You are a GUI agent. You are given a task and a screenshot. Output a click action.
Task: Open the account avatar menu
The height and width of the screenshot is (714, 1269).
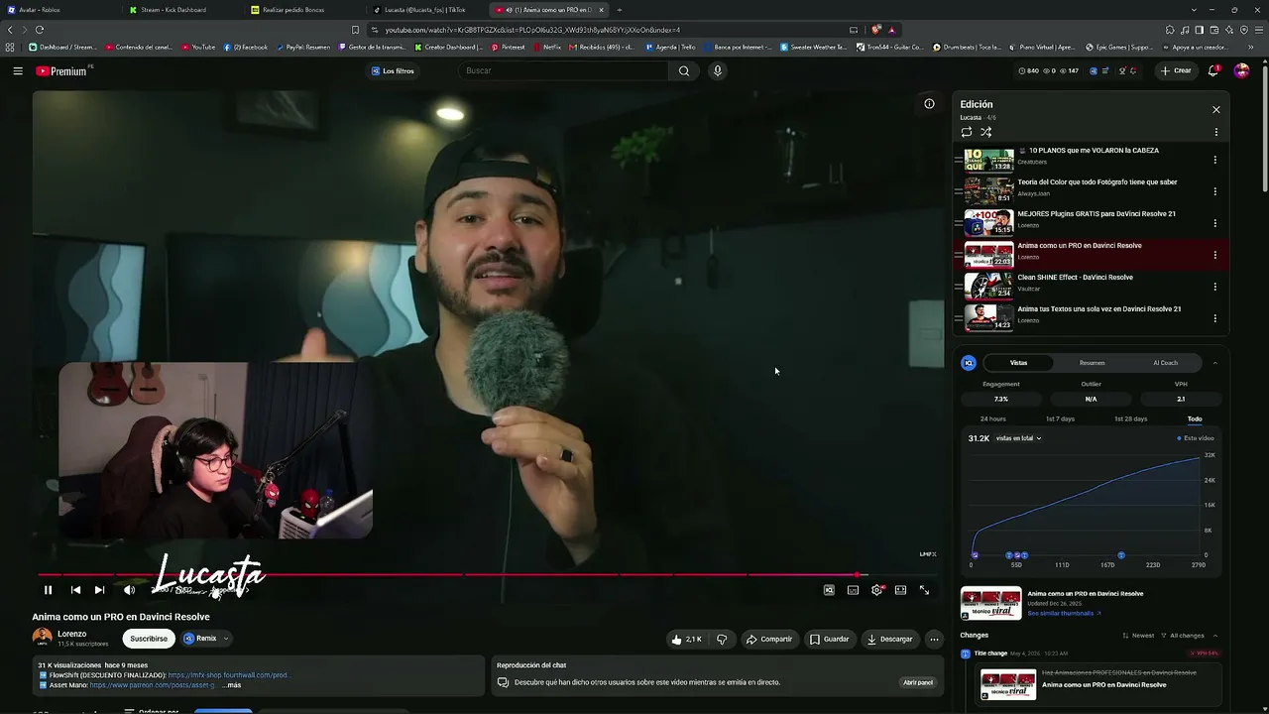pyautogui.click(x=1241, y=71)
